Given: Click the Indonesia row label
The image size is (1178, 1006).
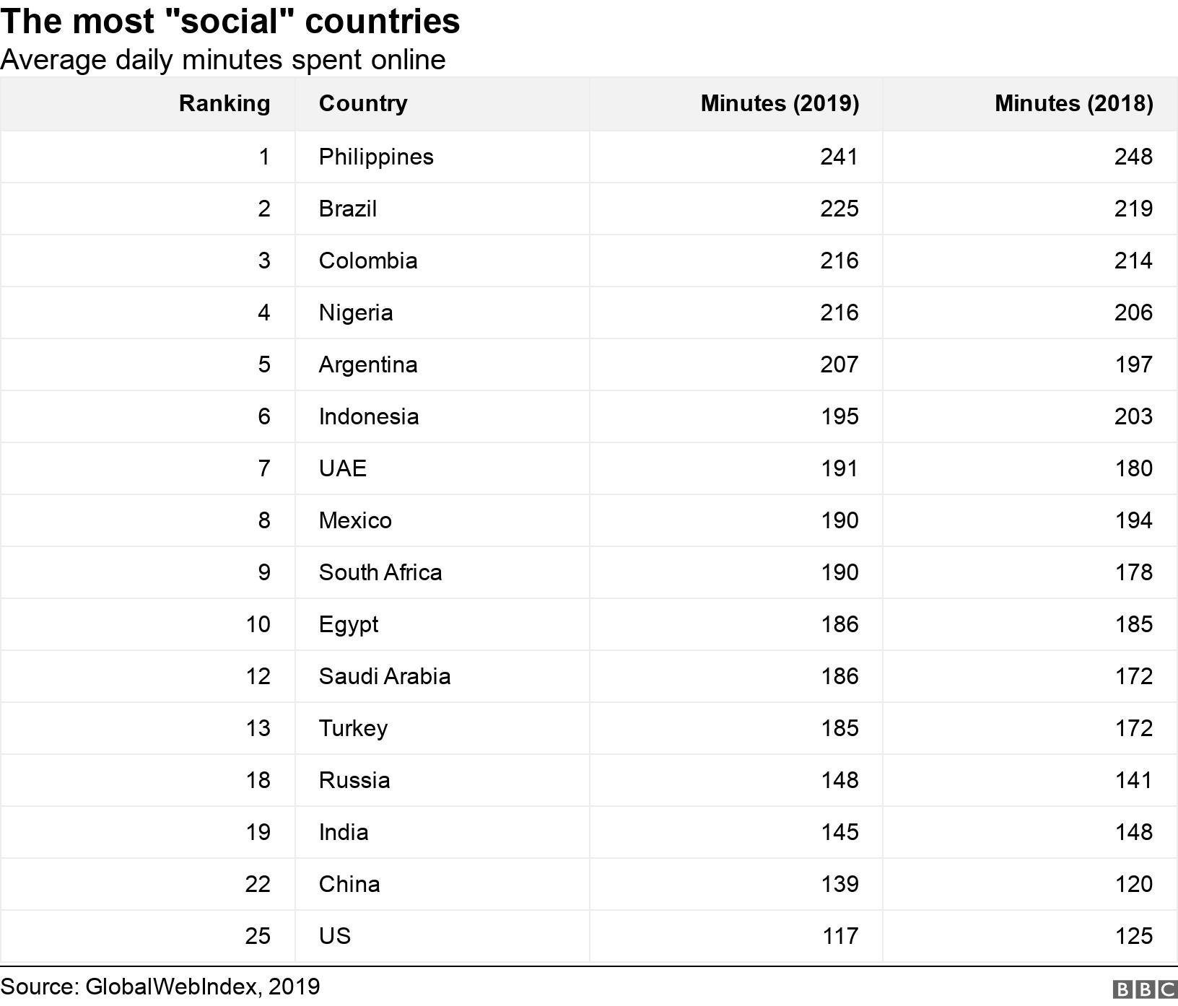Looking at the screenshot, I should tap(369, 416).
